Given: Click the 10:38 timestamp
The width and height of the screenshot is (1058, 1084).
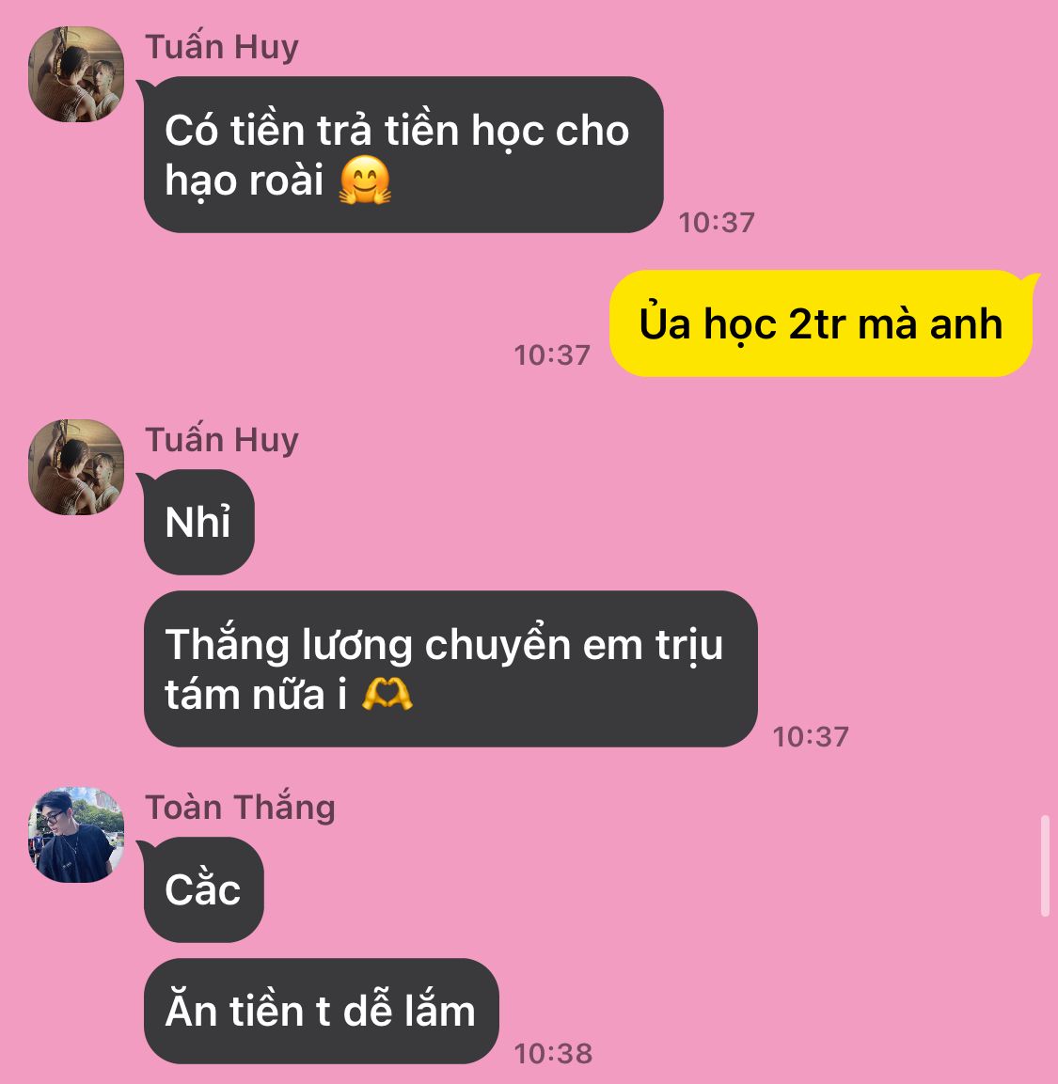Looking at the screenshot, I should pyautogui.click(x=553, y=1054).
